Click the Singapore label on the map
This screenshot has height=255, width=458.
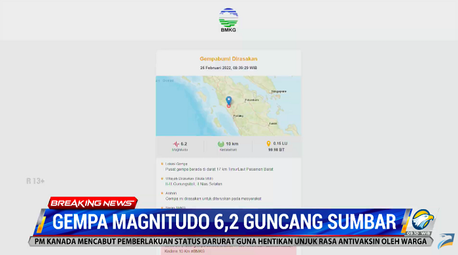coord(279,91)
